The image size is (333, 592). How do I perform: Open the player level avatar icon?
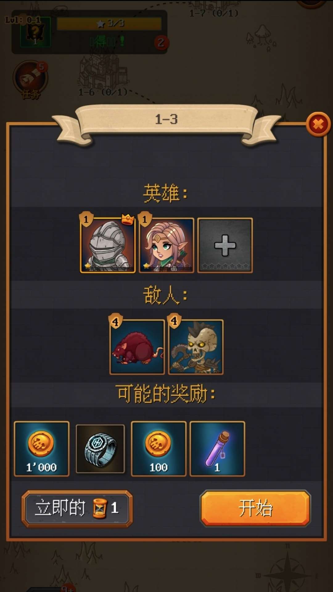35,32
